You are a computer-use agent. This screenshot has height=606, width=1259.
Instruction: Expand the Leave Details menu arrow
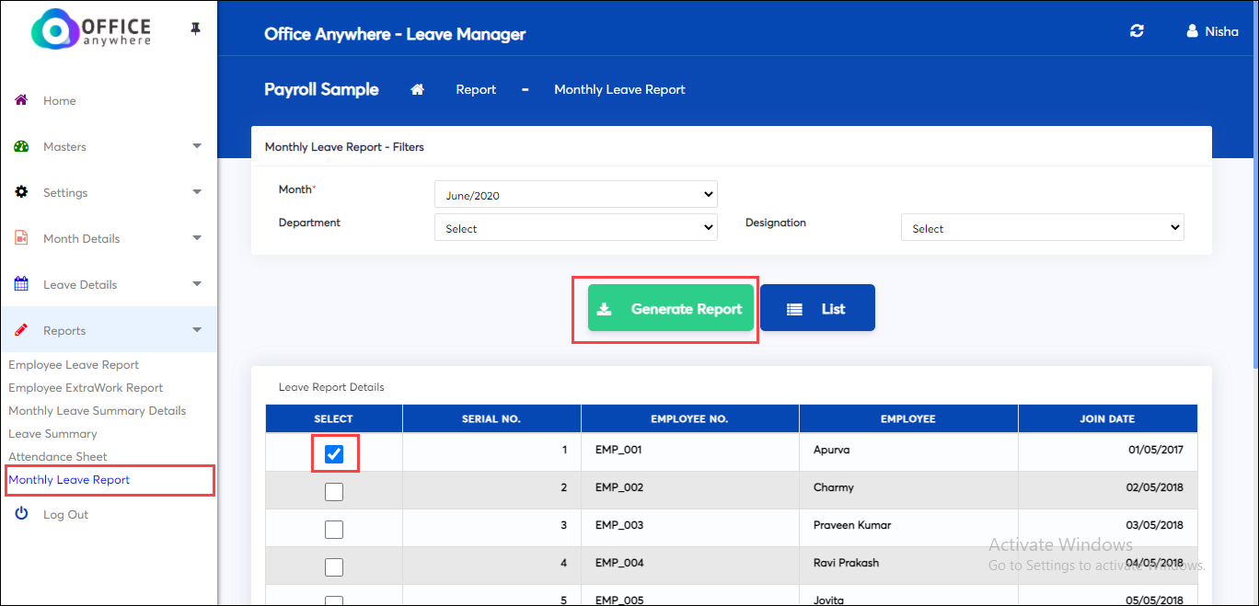pyautogui.click(x=197, y=284)
